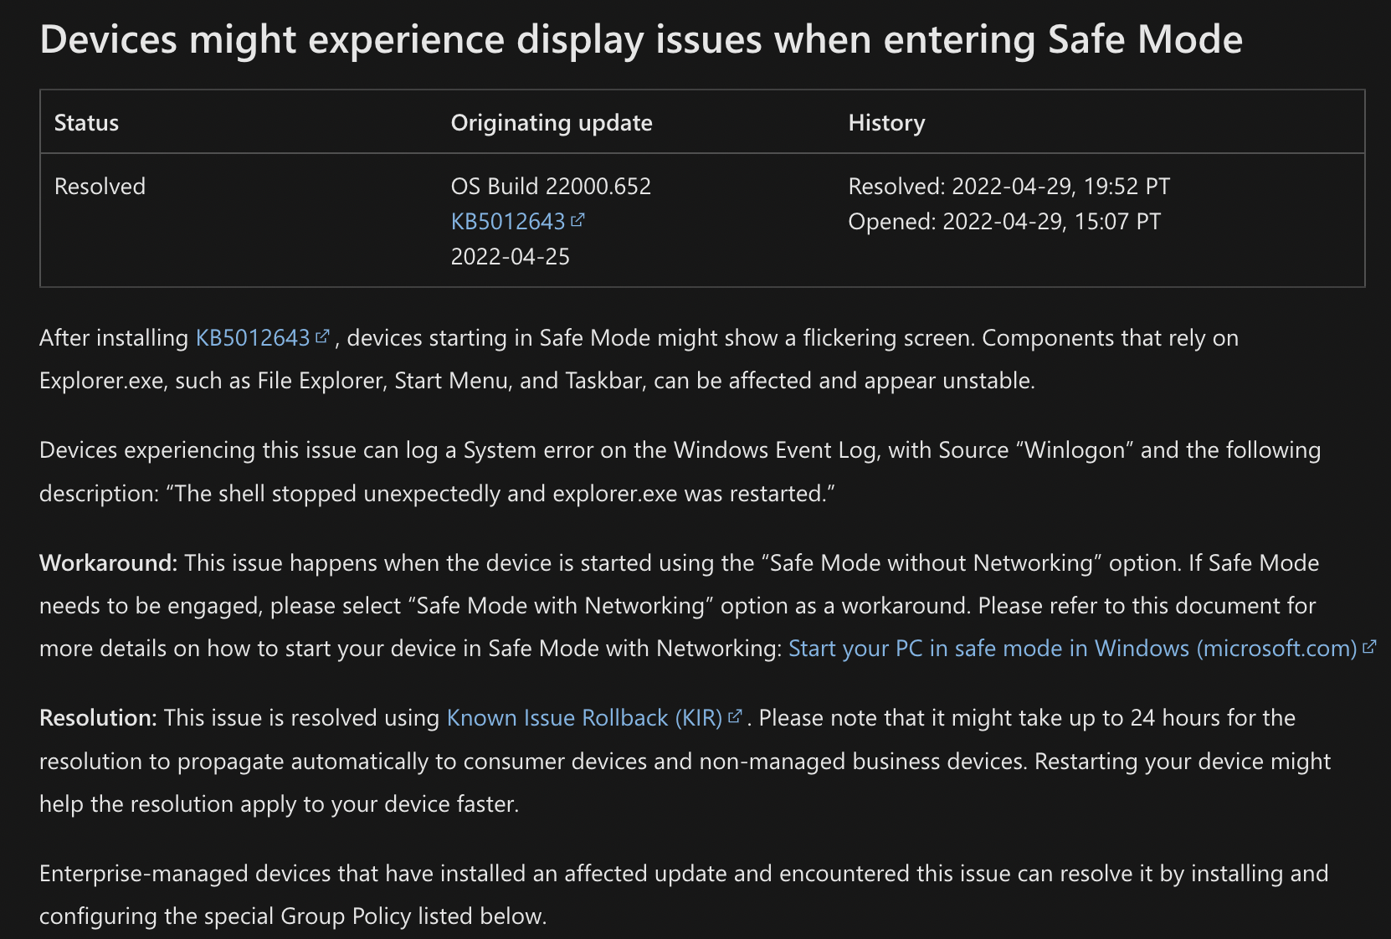
Task: Click the 2022-04-25 originating update date
Action: [x=511, y=256]
